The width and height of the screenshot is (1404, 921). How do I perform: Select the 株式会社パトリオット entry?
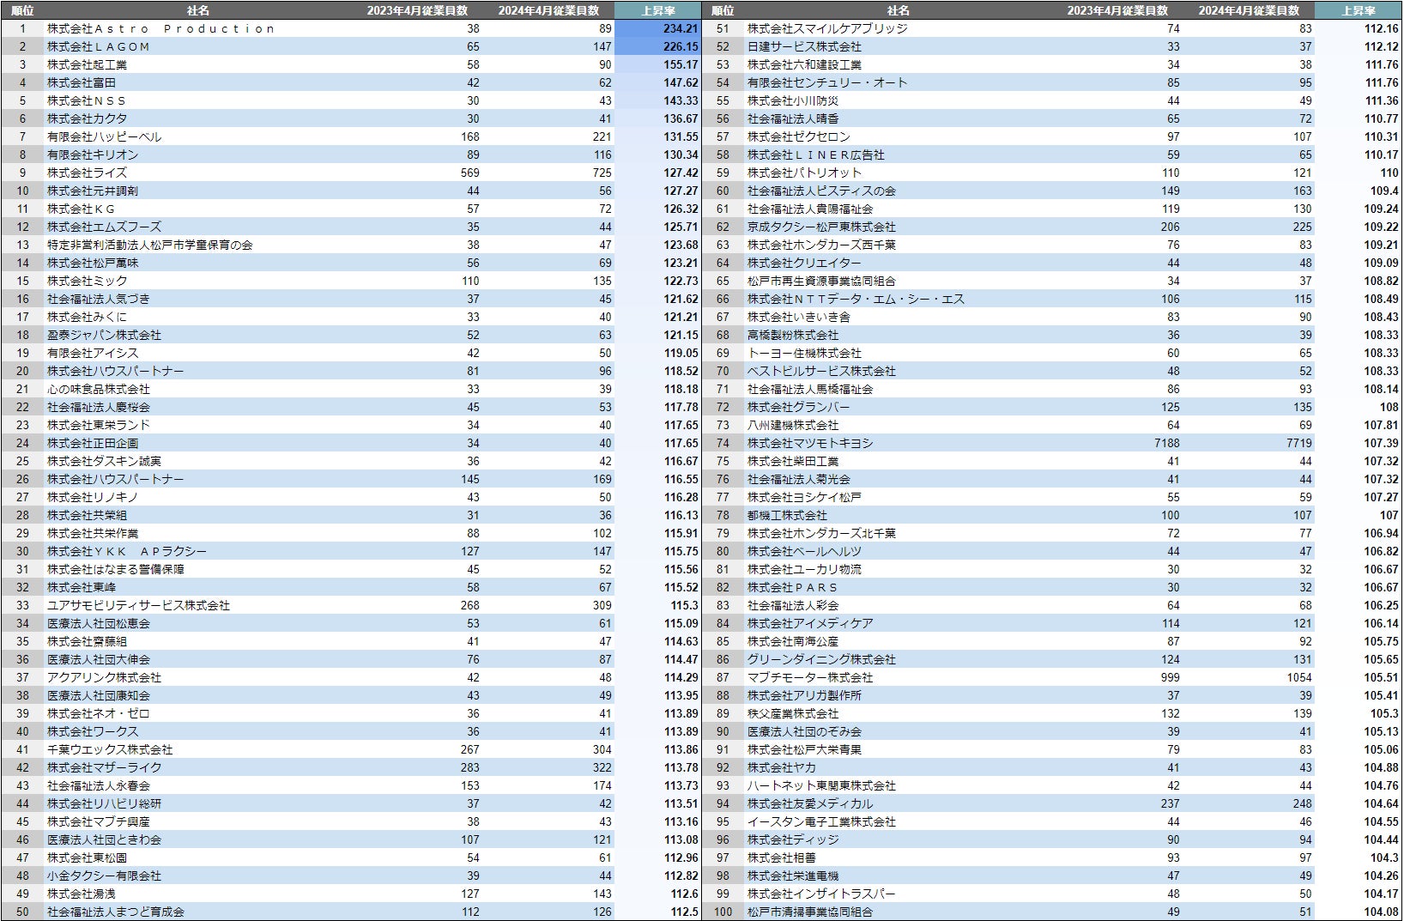[x=804, y=173]
